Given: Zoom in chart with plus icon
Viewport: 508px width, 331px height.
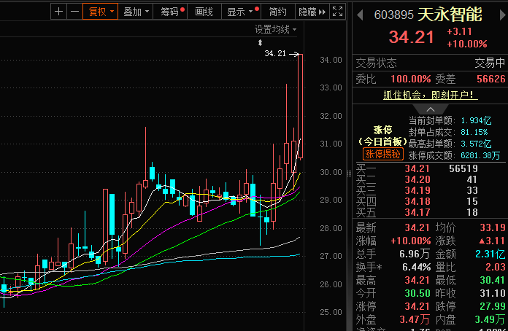Looking at the screenshot, I should [58, 12].
